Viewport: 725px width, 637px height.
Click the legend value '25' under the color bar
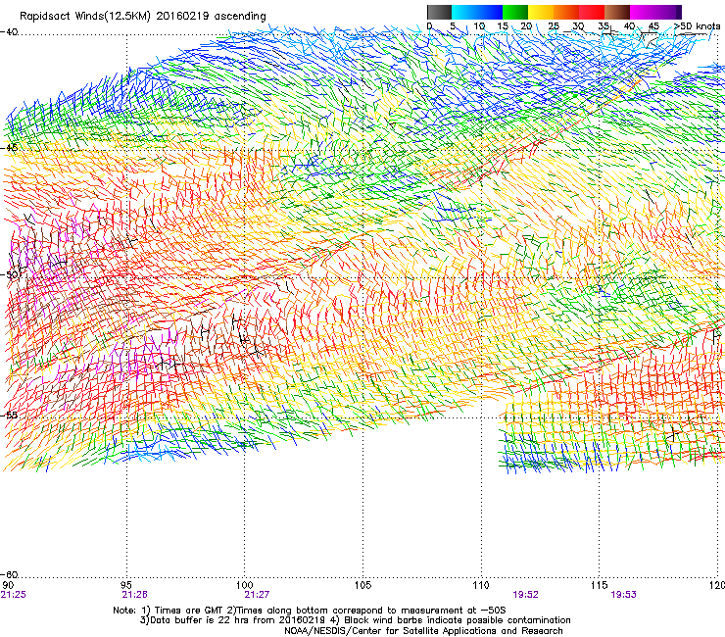554,26
